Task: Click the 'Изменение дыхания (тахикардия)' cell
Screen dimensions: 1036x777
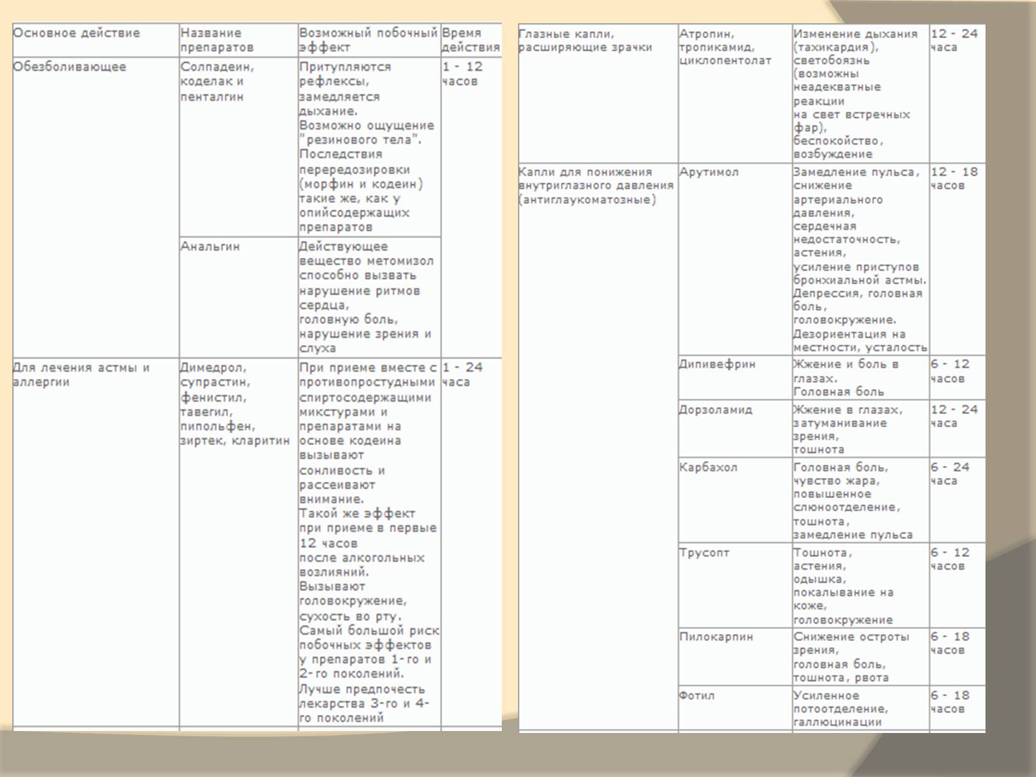Action: tap(861, 93)
